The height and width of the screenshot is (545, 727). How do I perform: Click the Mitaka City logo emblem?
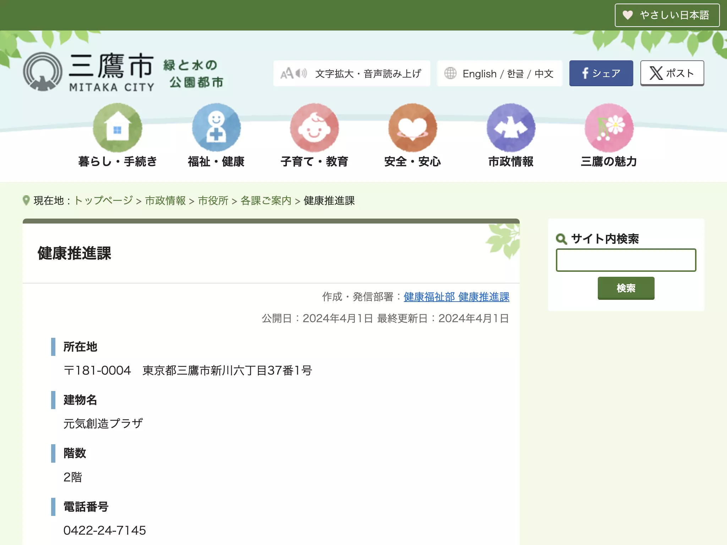coord(43,72)
